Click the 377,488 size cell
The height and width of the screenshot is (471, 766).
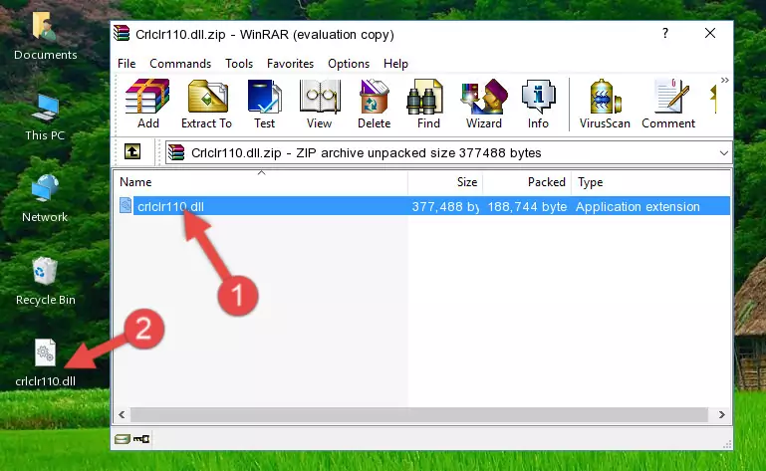click(445, 207)
